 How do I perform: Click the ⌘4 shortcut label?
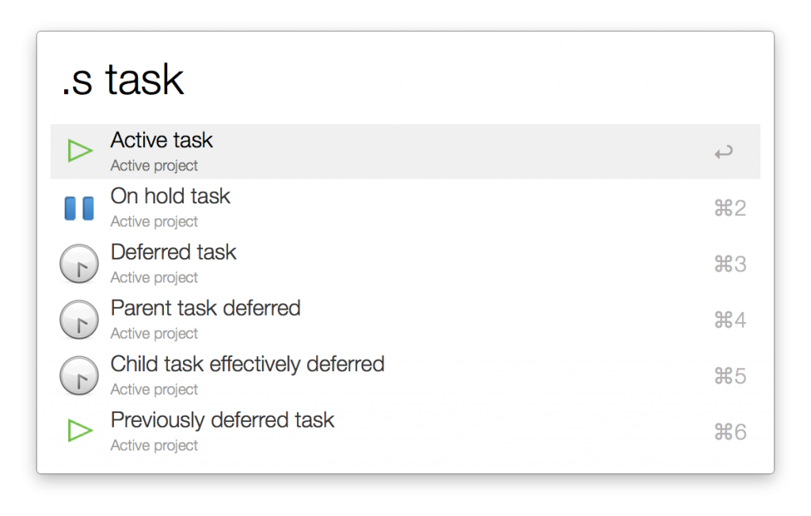pyautogui.click(x=730, y=320)
